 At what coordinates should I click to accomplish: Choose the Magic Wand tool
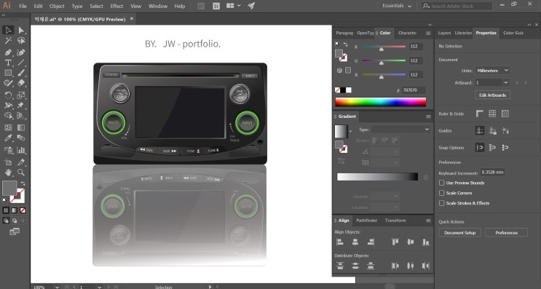coord(8,41)
